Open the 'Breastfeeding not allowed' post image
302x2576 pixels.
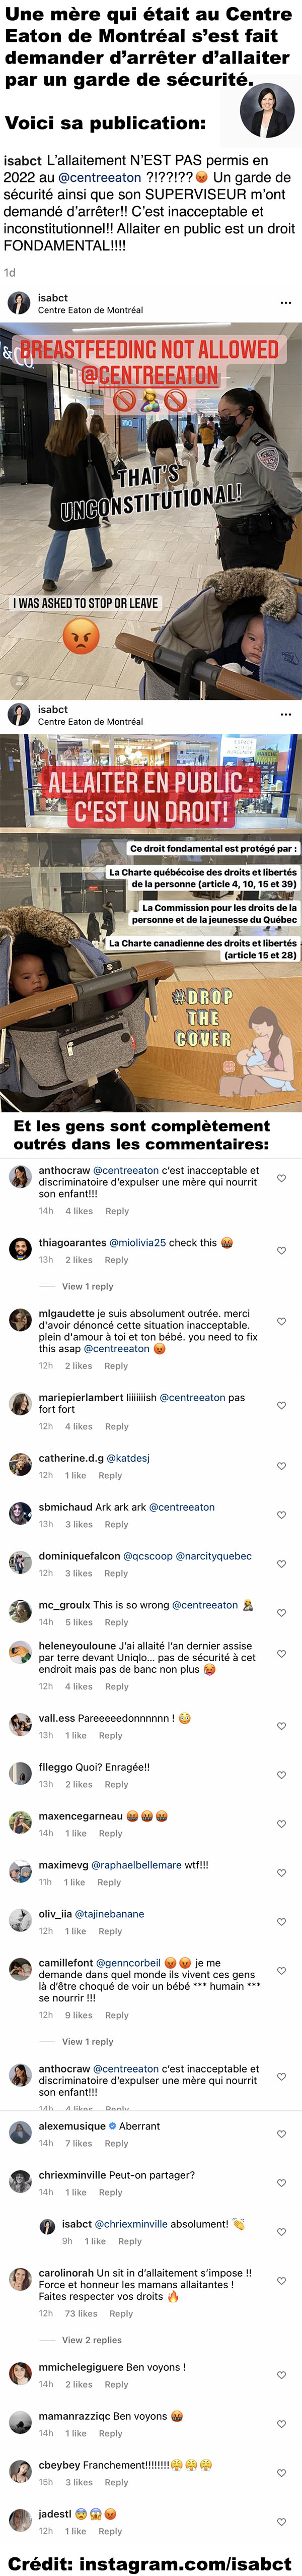pyautogui.click(x=151, y=510)
